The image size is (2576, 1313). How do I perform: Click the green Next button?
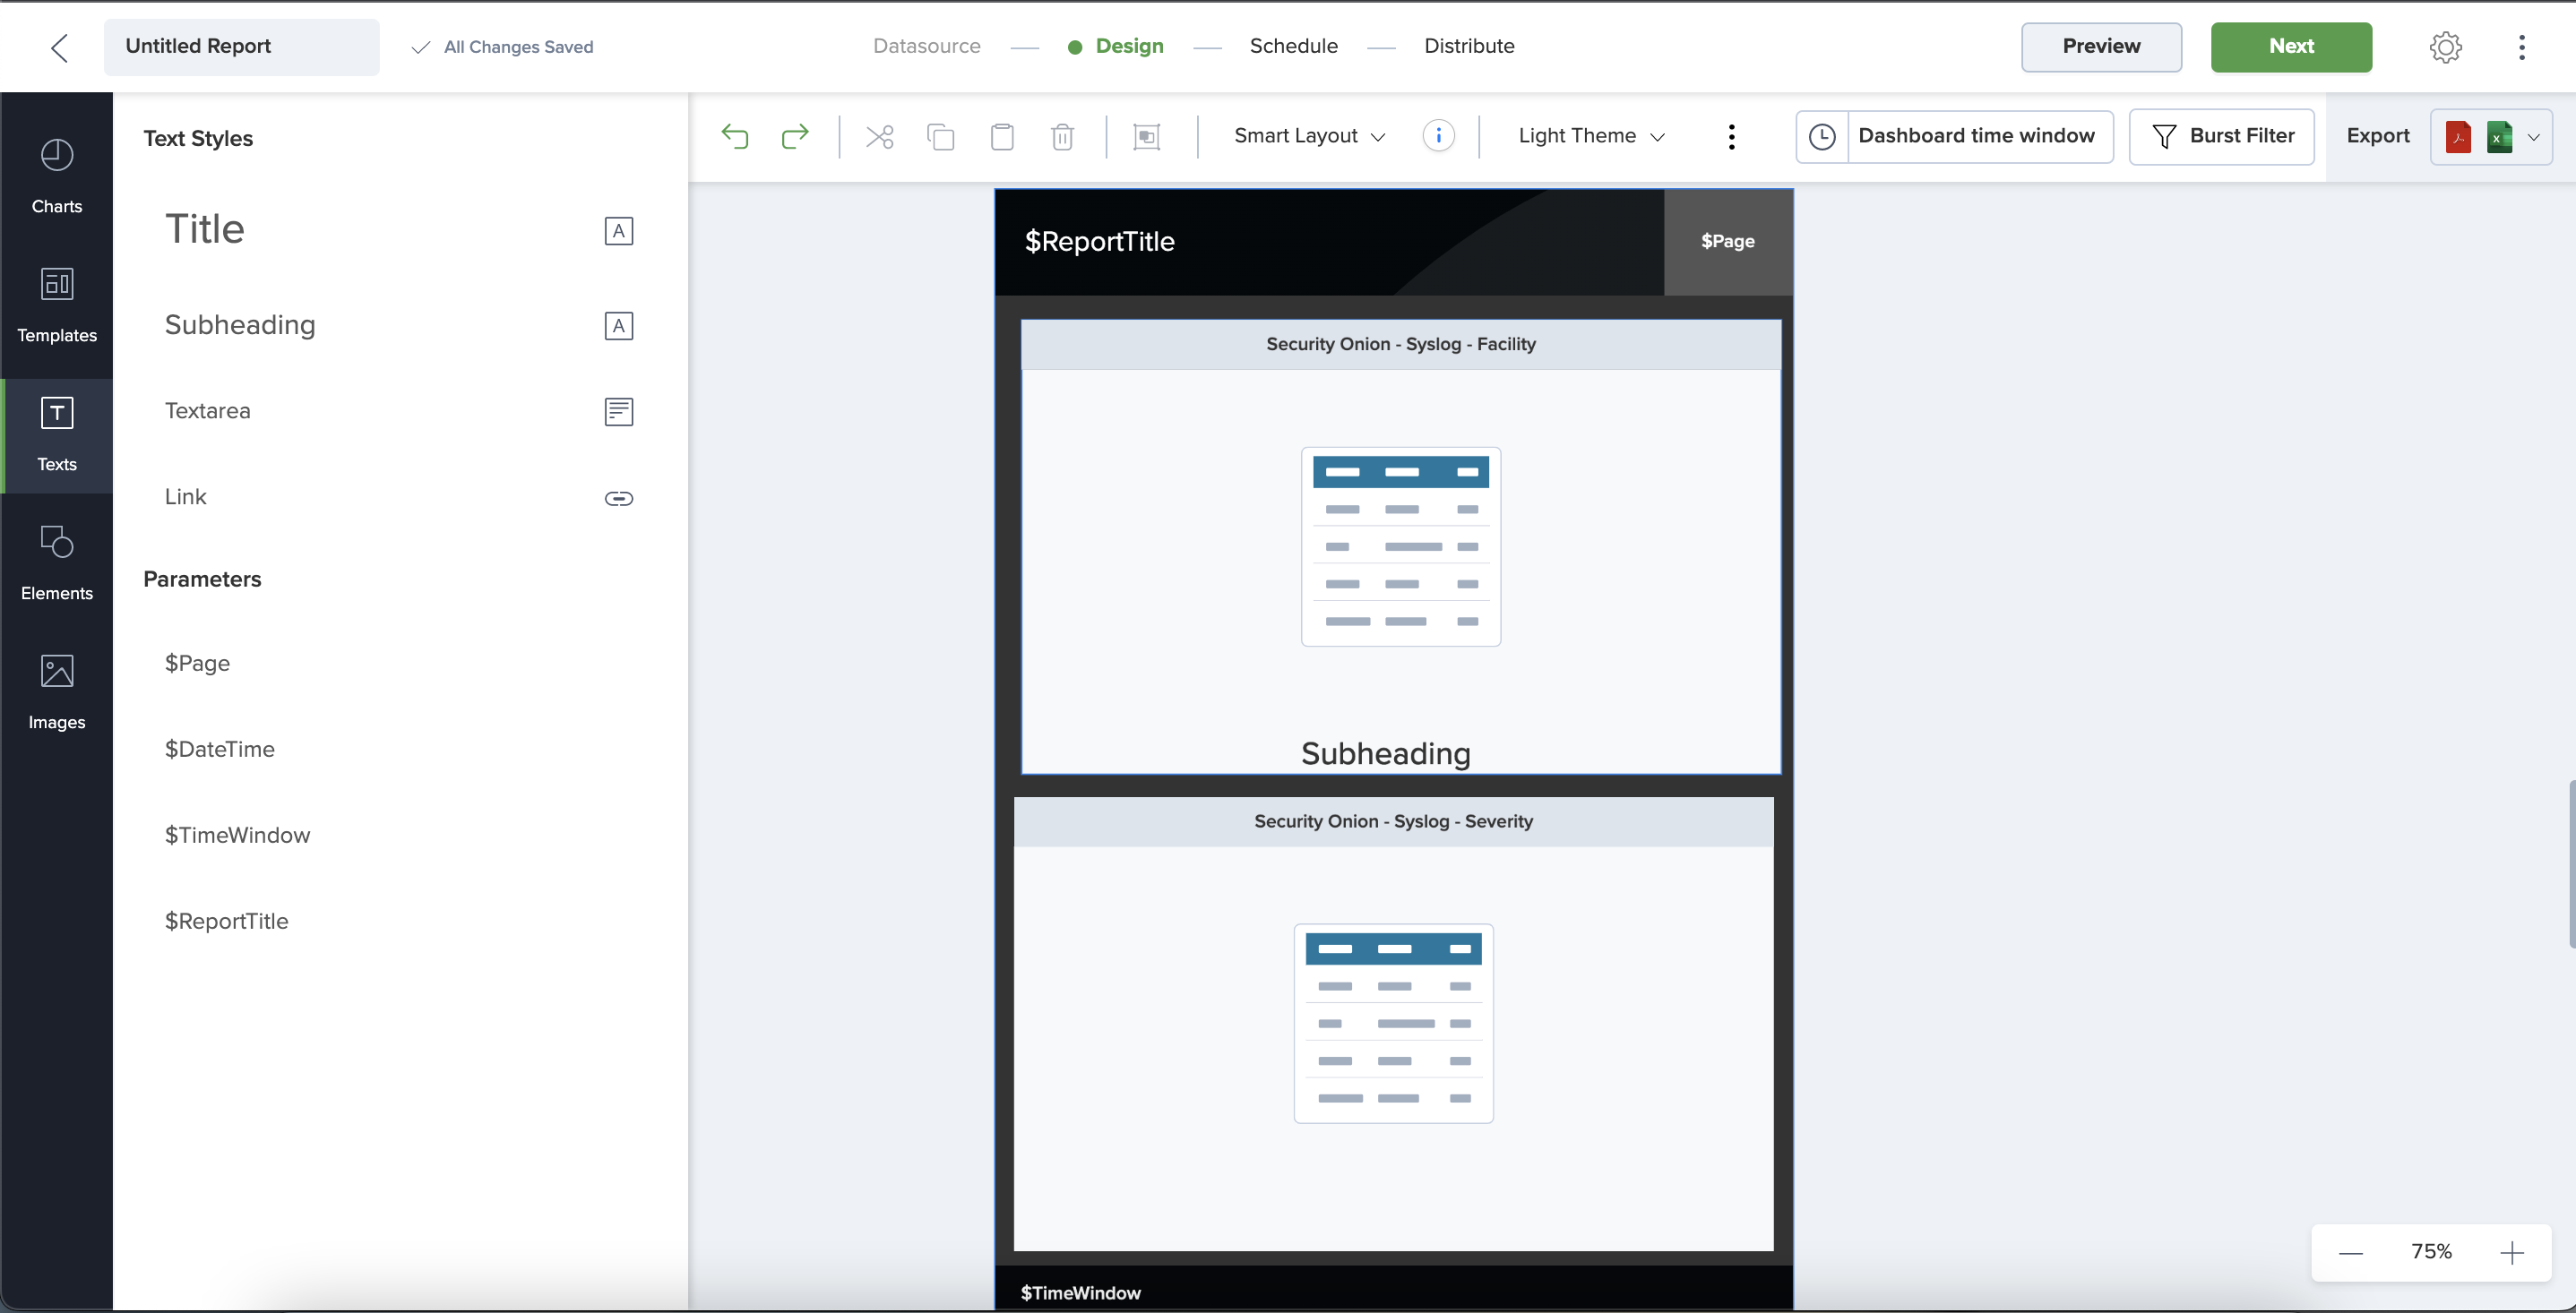tap(2290, 47)
